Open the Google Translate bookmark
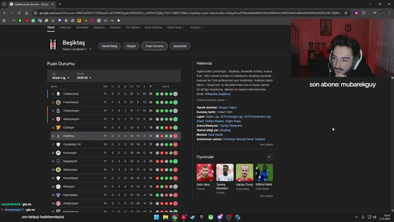The width and height of the screenshot is (394, 222). click(40, 21)
